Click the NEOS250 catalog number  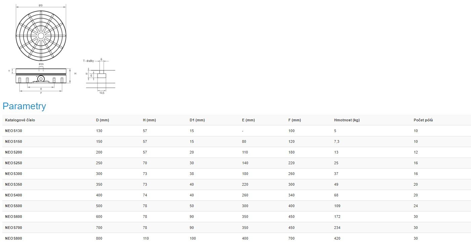coord(13,163)
